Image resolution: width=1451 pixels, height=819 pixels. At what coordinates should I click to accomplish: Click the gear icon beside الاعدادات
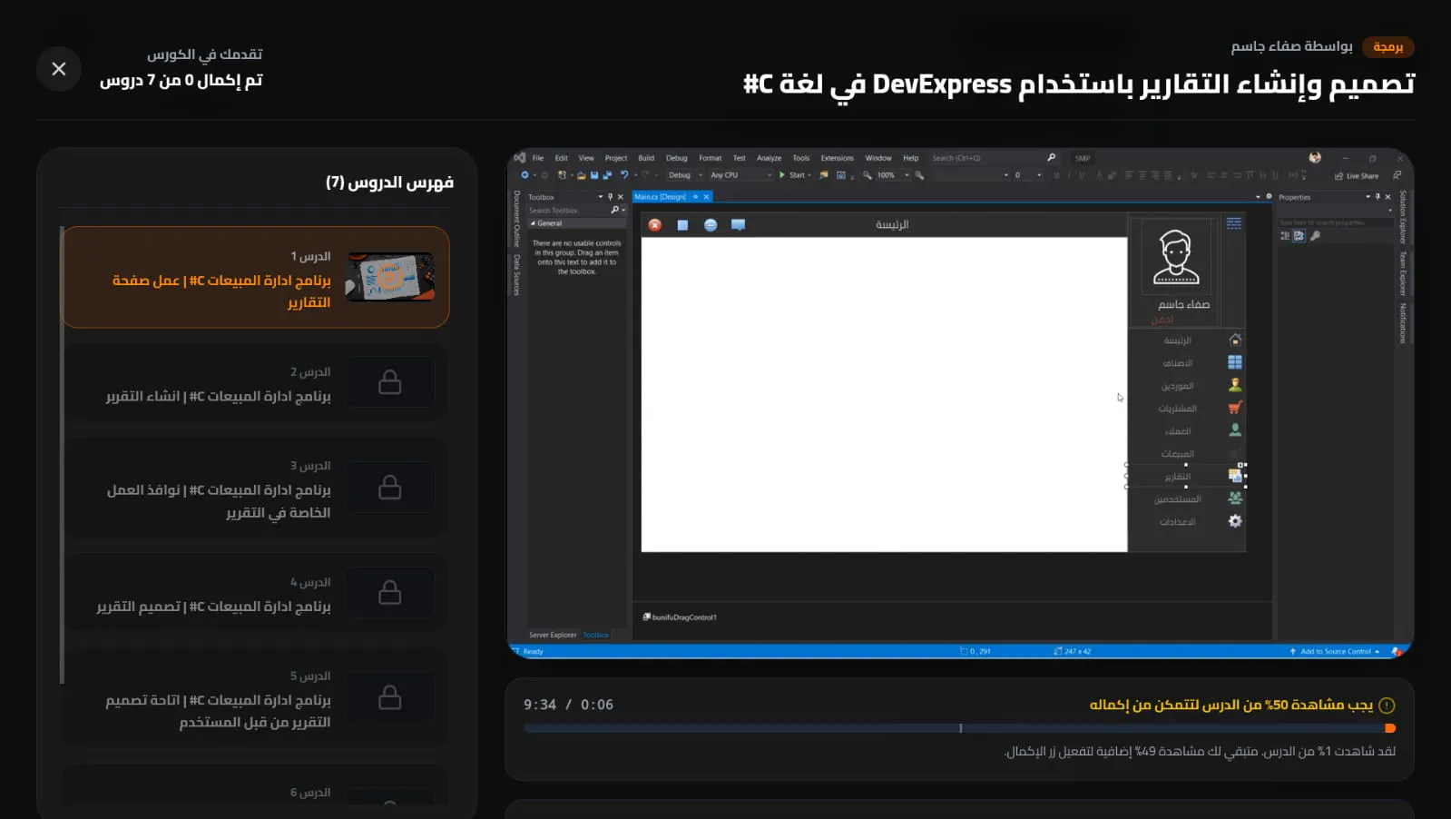1235,521
